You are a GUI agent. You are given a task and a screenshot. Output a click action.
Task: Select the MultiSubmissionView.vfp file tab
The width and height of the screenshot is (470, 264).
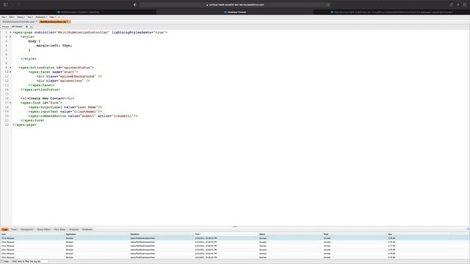click(x=54, y=21)
